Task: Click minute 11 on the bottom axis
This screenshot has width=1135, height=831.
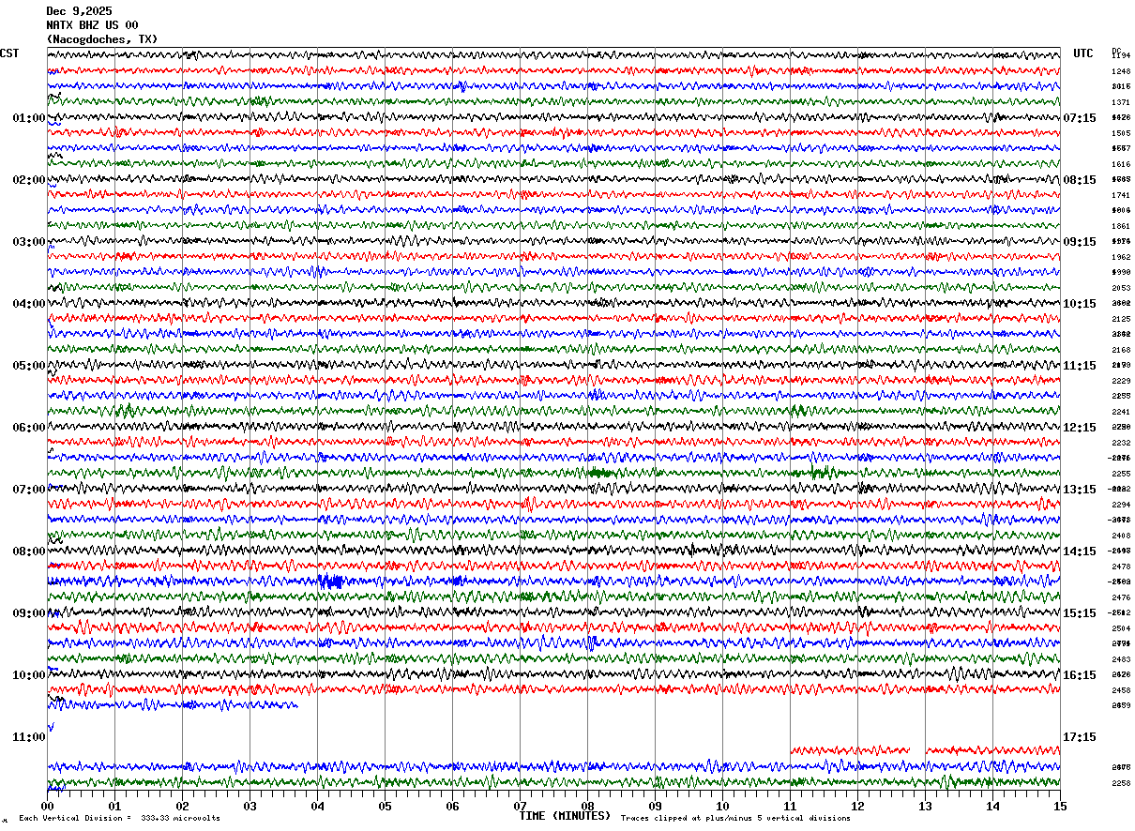Action: pos(790,806)
